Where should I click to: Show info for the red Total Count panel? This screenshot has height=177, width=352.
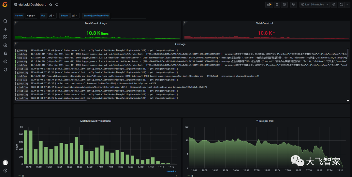(x=184, y=22)
